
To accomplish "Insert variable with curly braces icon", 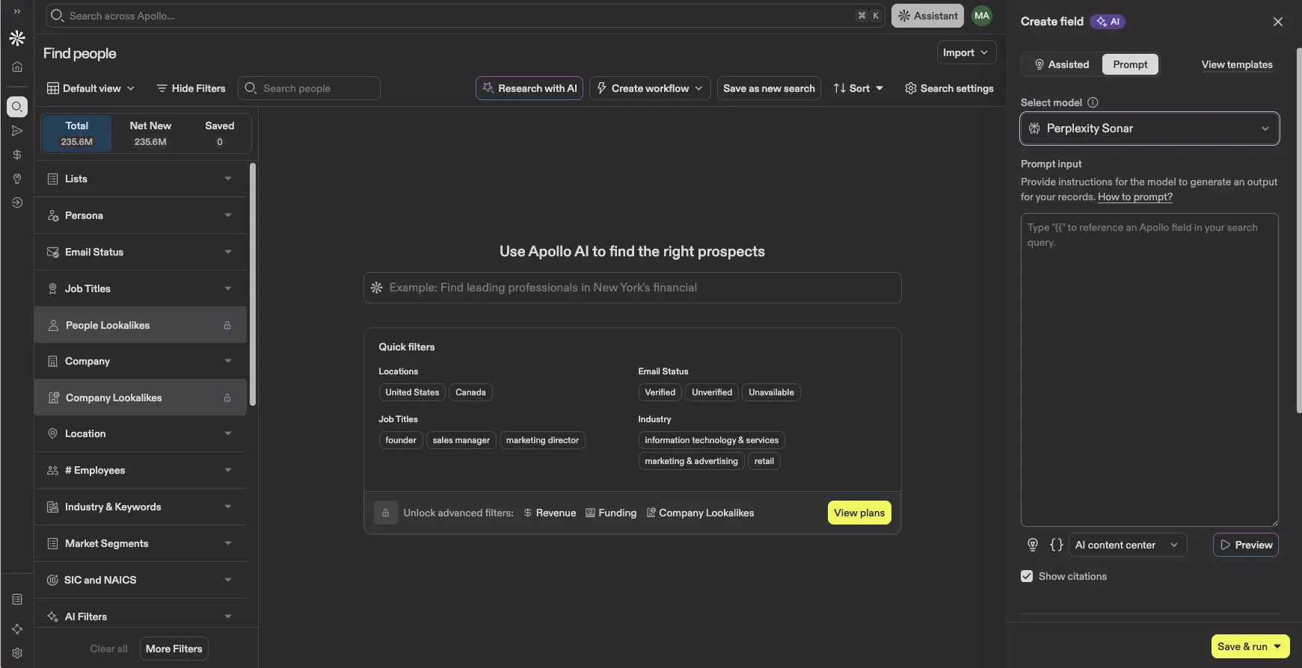I will pos(1057,545).
